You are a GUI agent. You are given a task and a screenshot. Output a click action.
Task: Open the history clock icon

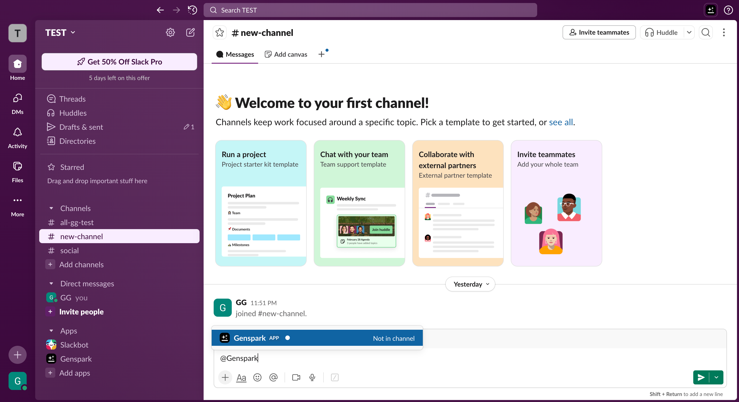[x=192, y=10]
